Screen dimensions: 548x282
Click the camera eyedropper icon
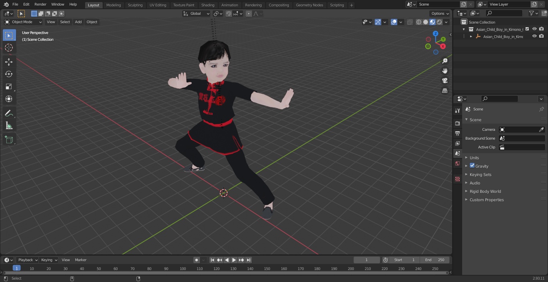click(541, 130)
